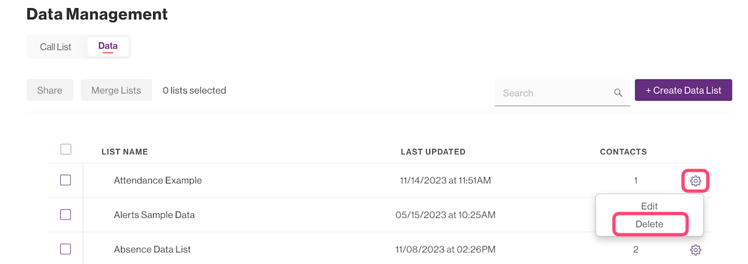The width and height of the screenshot is (748, 264).
Task: Choose Delete from the gear menu
Action: tap(649, 224)
